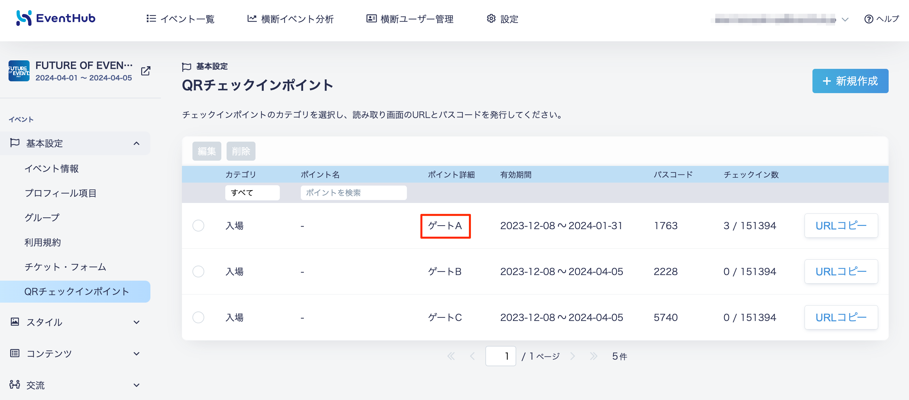This screenshot has height=400, width=909.
Task: Collapse the 基本設定 sidebar section
Action: coord(137,143)
